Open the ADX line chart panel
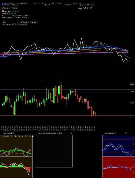This screenshot has width=135, height=178. coord(16,146)
